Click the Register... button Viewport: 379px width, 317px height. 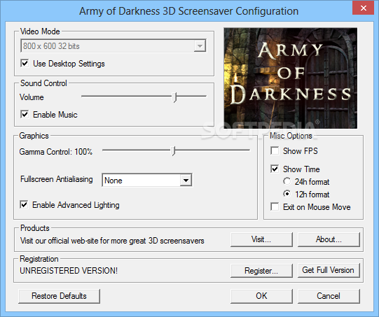[x=261, y=271]
